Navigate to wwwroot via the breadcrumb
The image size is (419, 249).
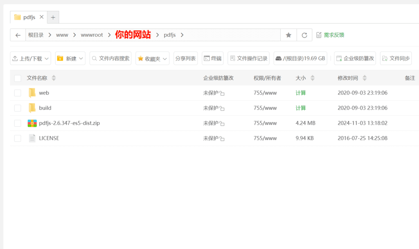[92, 35]
